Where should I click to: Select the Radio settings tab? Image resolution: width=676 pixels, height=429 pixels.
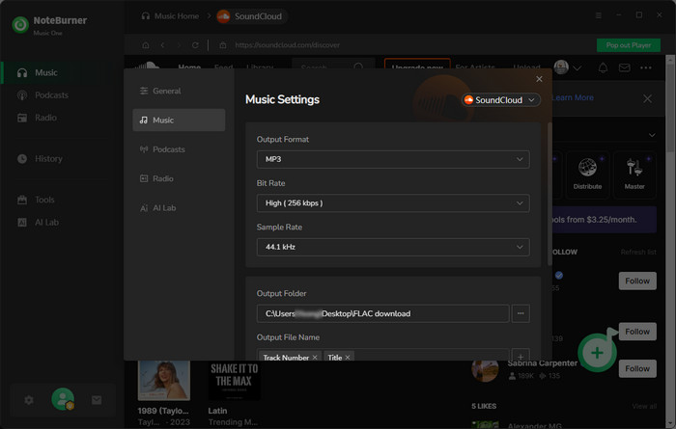pos(179,178)
